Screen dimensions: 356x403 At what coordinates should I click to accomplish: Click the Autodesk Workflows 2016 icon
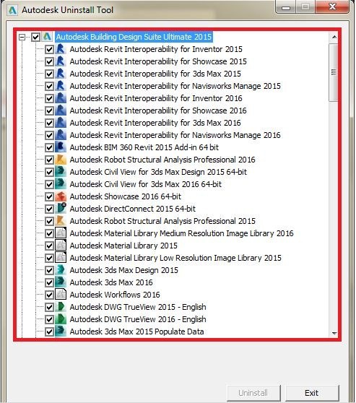[x=61, y=295]
